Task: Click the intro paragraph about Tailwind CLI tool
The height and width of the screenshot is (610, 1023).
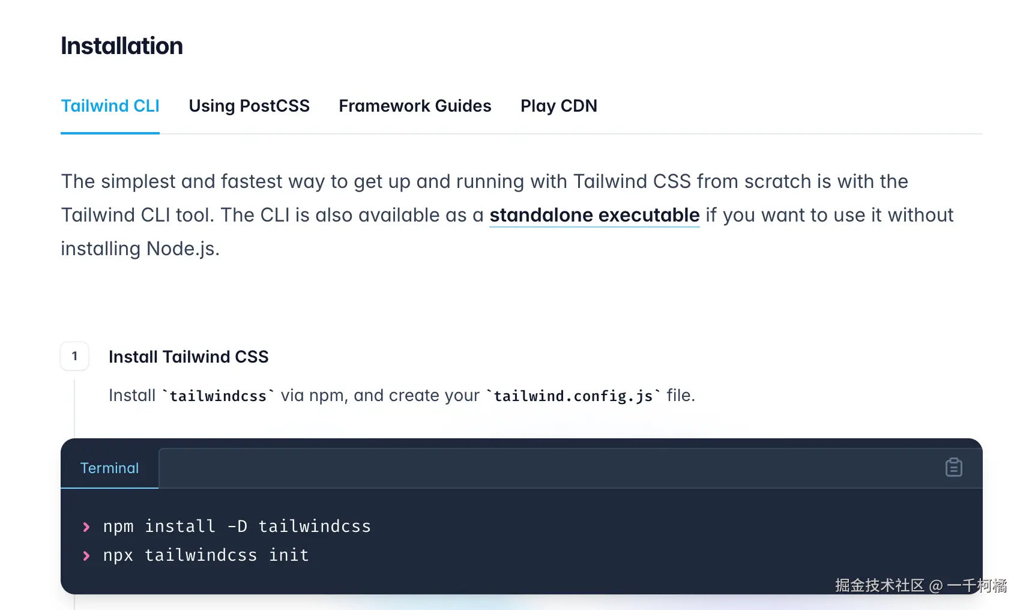Action: point(507,215)
